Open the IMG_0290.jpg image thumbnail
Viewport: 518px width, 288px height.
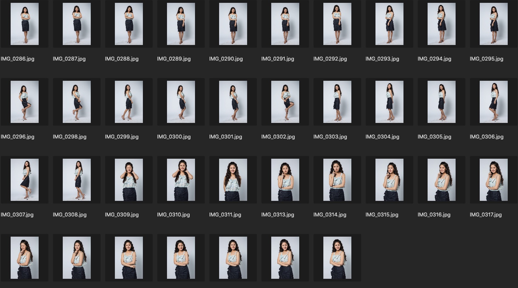[233, 24]
